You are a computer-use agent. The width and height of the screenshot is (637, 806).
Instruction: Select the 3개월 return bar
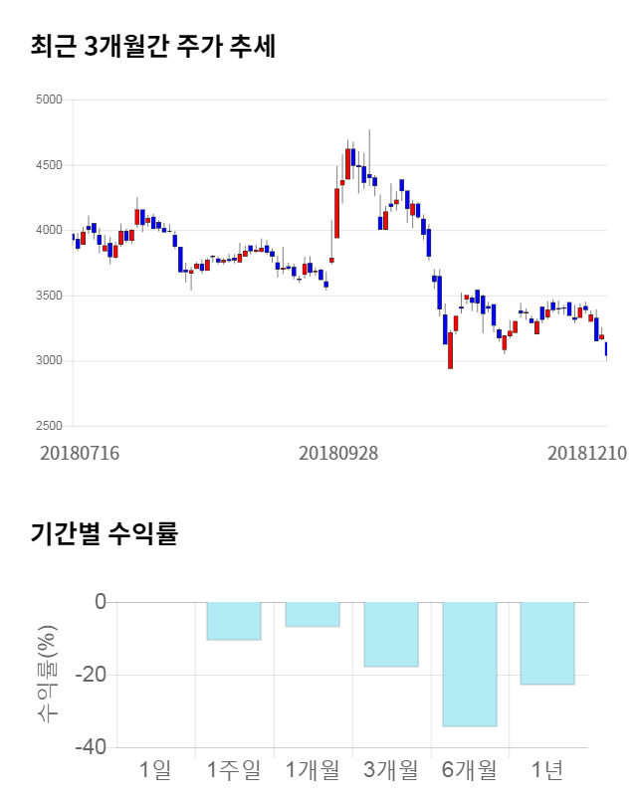tap(391, 634)
